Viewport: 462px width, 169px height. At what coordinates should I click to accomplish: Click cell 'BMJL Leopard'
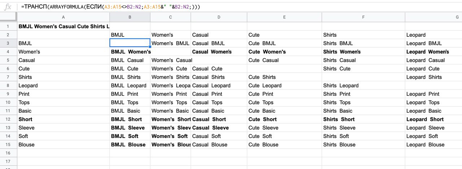130,86
